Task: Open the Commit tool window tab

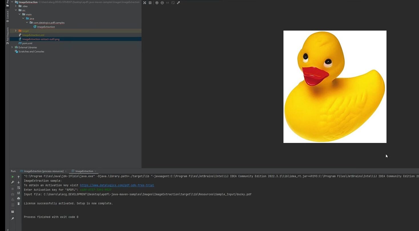Action: pos(7,16)
